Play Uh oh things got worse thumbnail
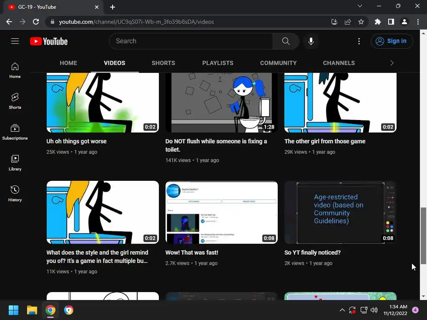The height and width of the screenshot is (320, 427). click(103, 102)
